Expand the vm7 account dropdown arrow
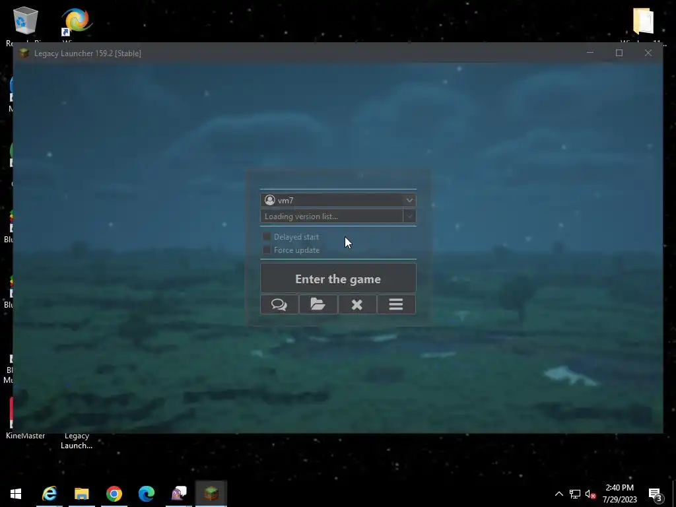Screen dimensions: 676x507 click(x=409, y=200)
